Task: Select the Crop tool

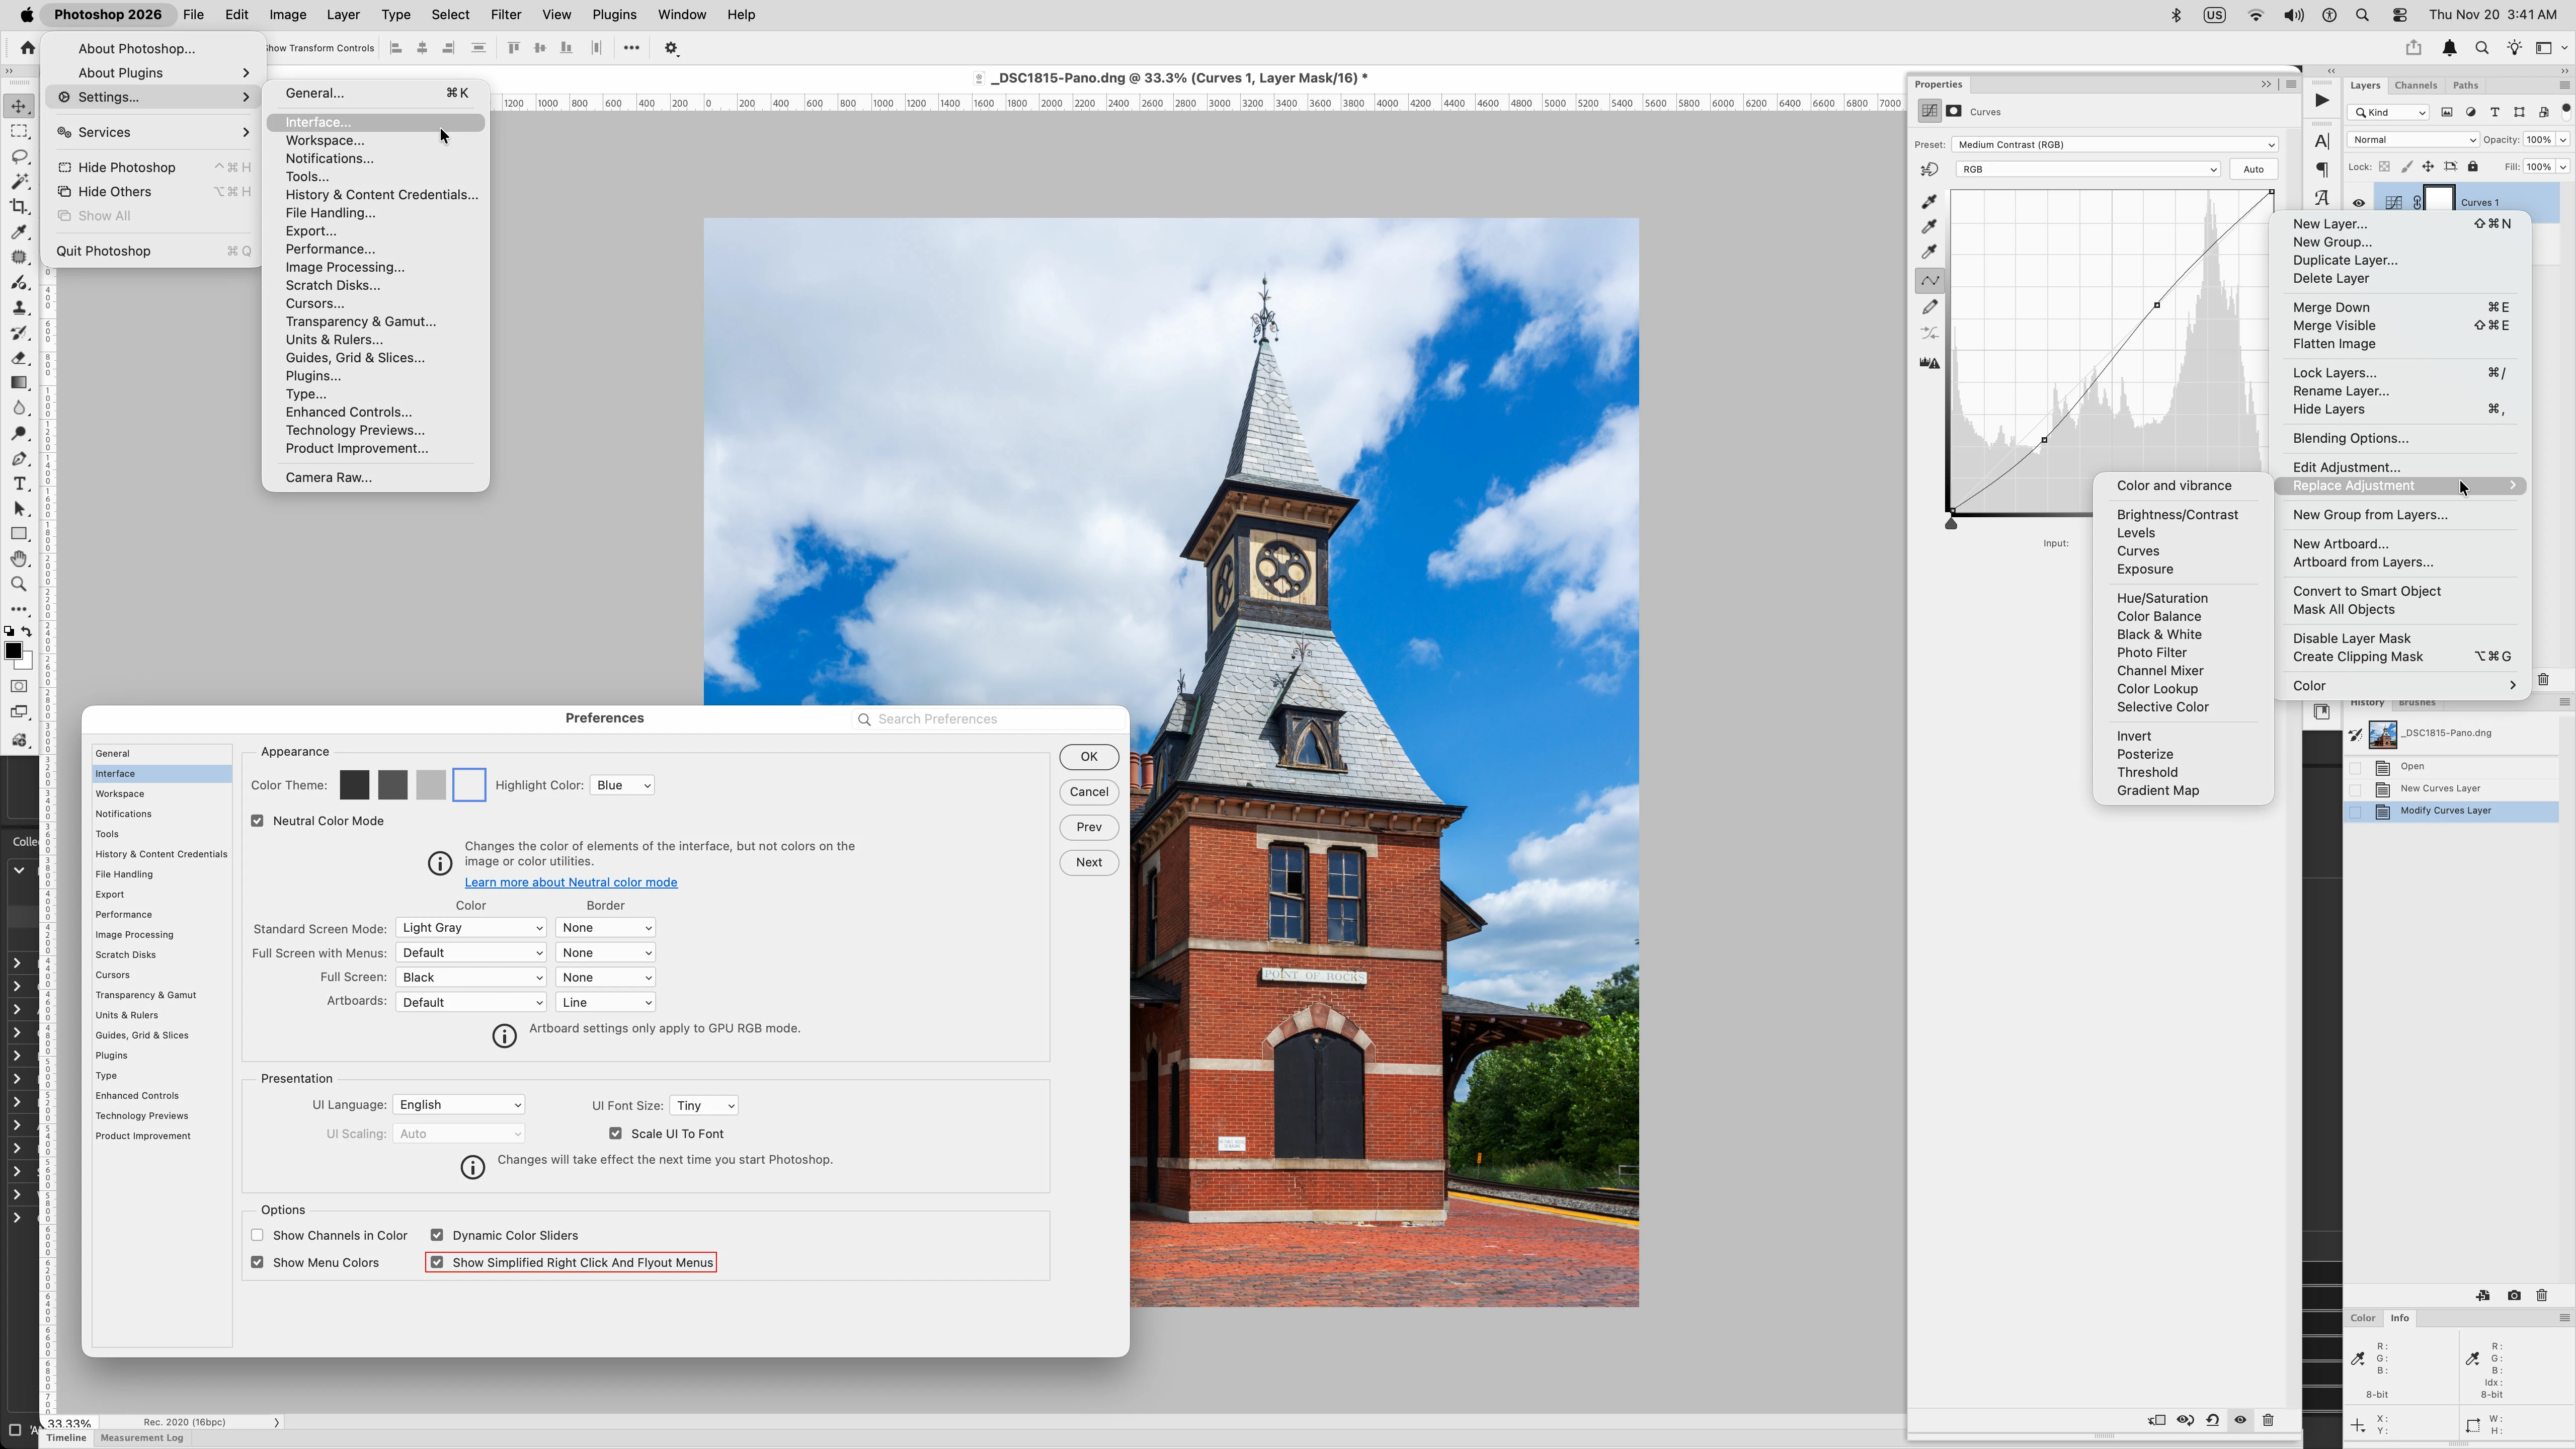Action: point(19,207)
